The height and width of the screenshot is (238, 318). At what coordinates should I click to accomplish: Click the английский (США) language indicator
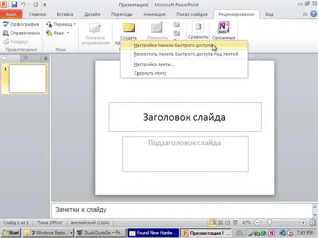click(90, 223)
